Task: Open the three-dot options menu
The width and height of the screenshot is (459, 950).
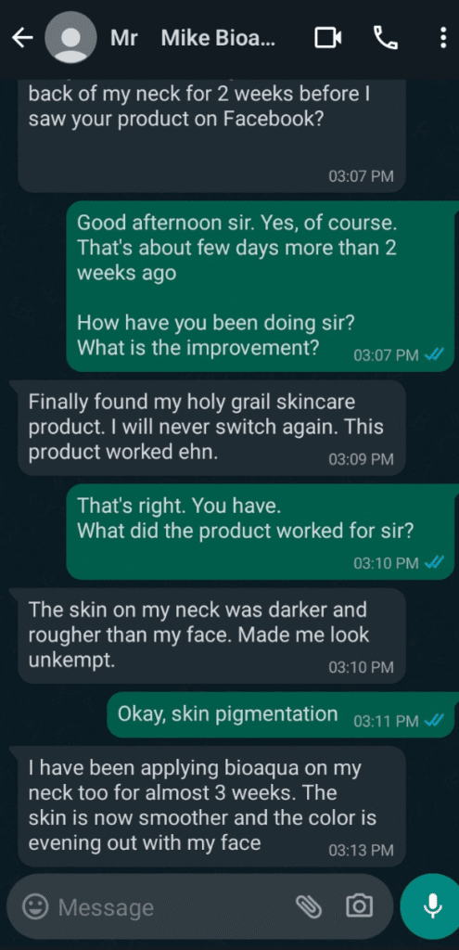Action: pyautogui.click(x=443, y=39)
